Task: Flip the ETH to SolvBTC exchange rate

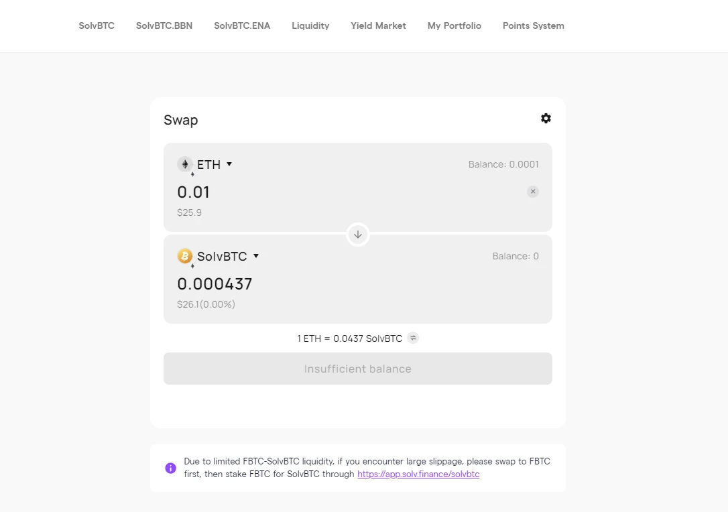Action: (x=414, y=338)
